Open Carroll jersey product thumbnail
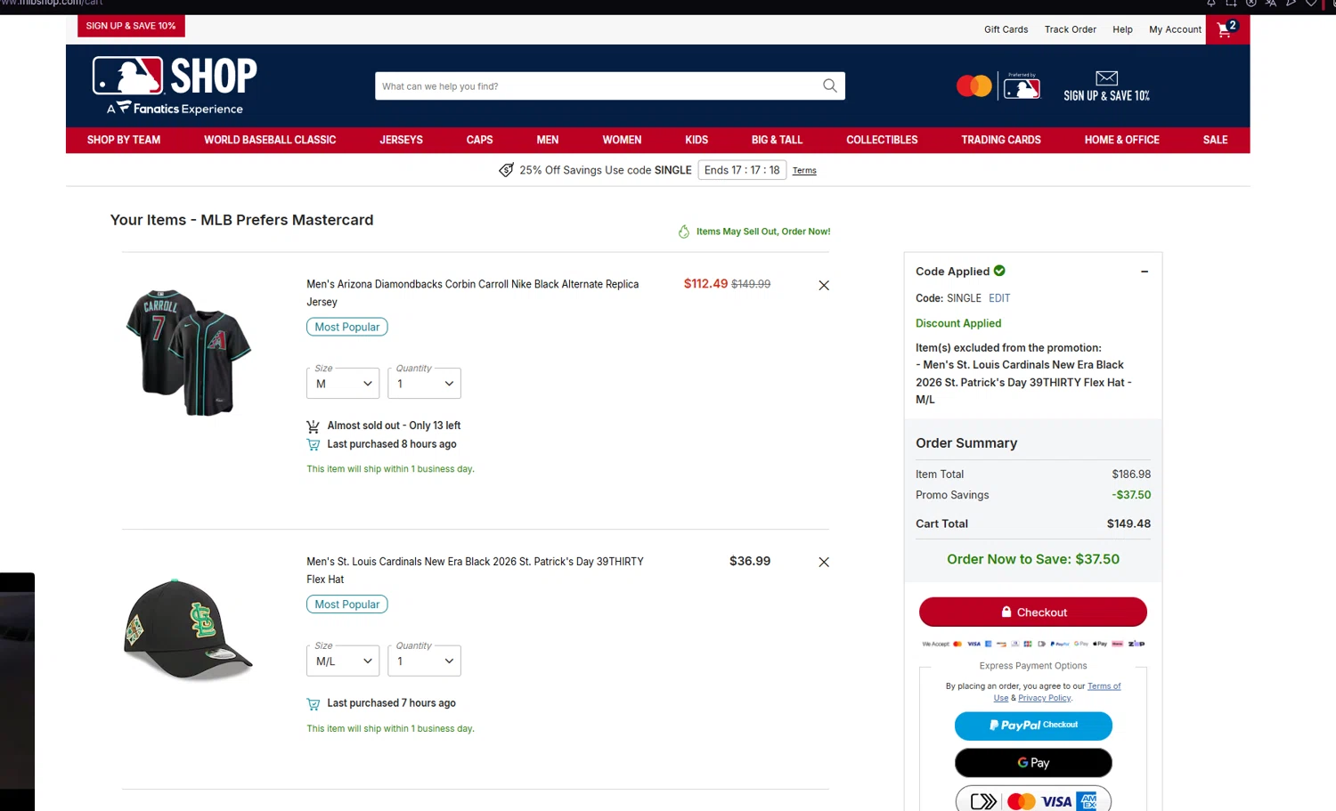This screenshot has height=811, width=1336. coord(188,353)
